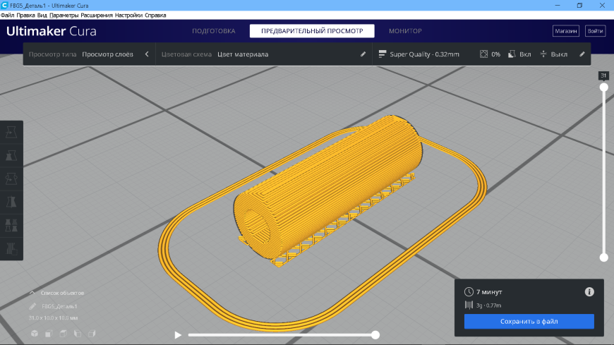
Task: Open the Расширения menu
Action: pos(97,16)
